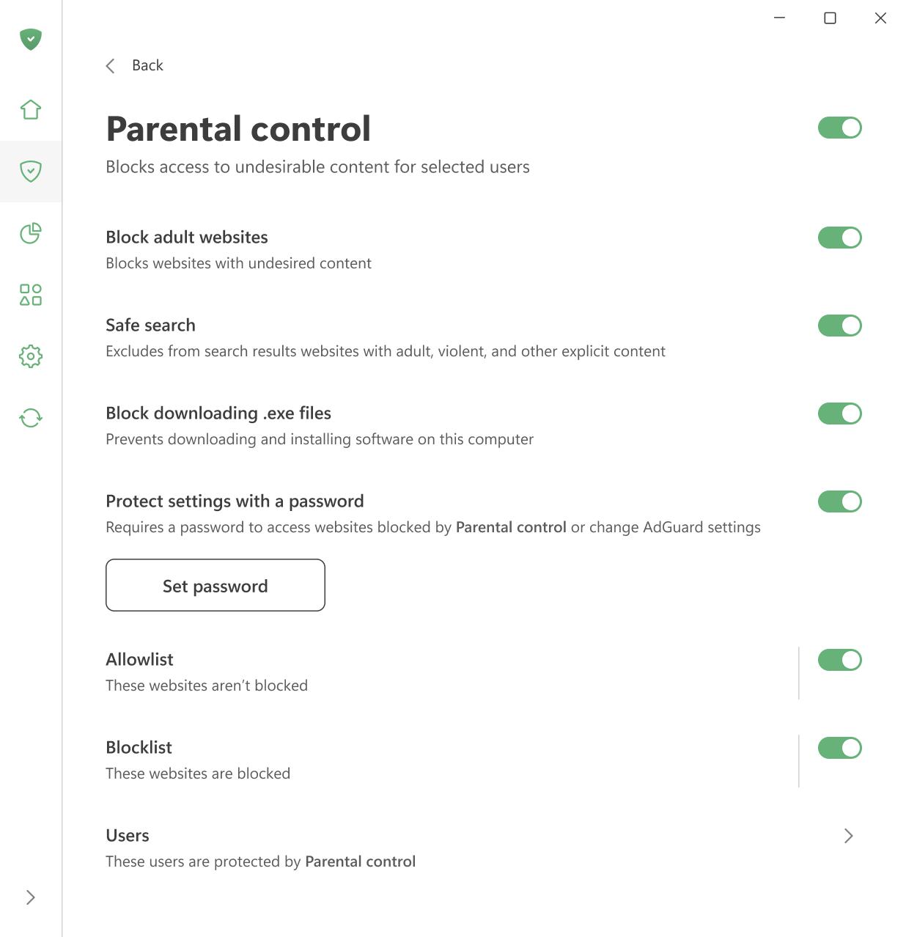
Task: Click the Set password button
Action: (x=215, y=585)
